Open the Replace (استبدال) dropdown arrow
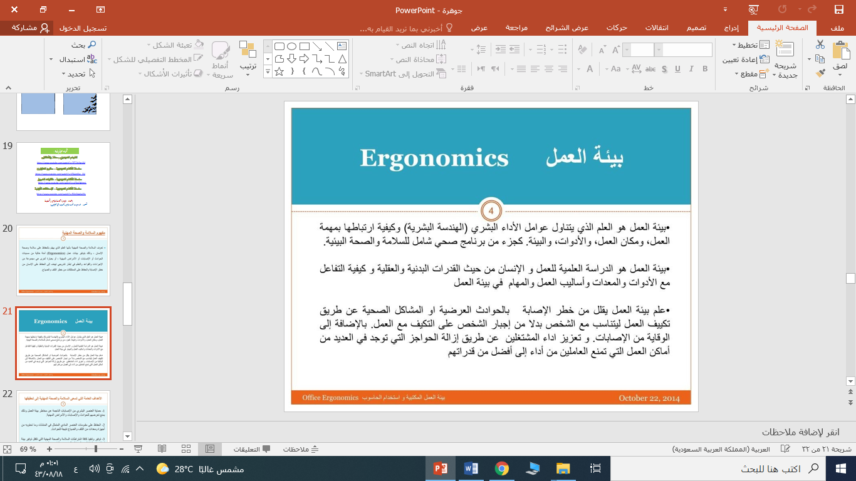The height and width of the screenshot is (481, 856). click(x=51, y=59)
